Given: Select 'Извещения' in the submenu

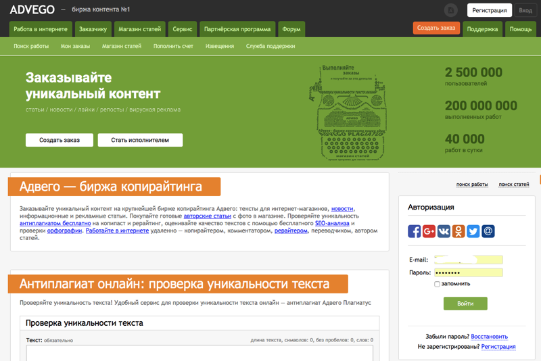Looking at the screenshot, I should 220,46.
